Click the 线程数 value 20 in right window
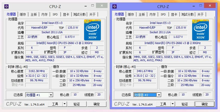This screenshot has width=220, height=112. [x=207, y=95]
